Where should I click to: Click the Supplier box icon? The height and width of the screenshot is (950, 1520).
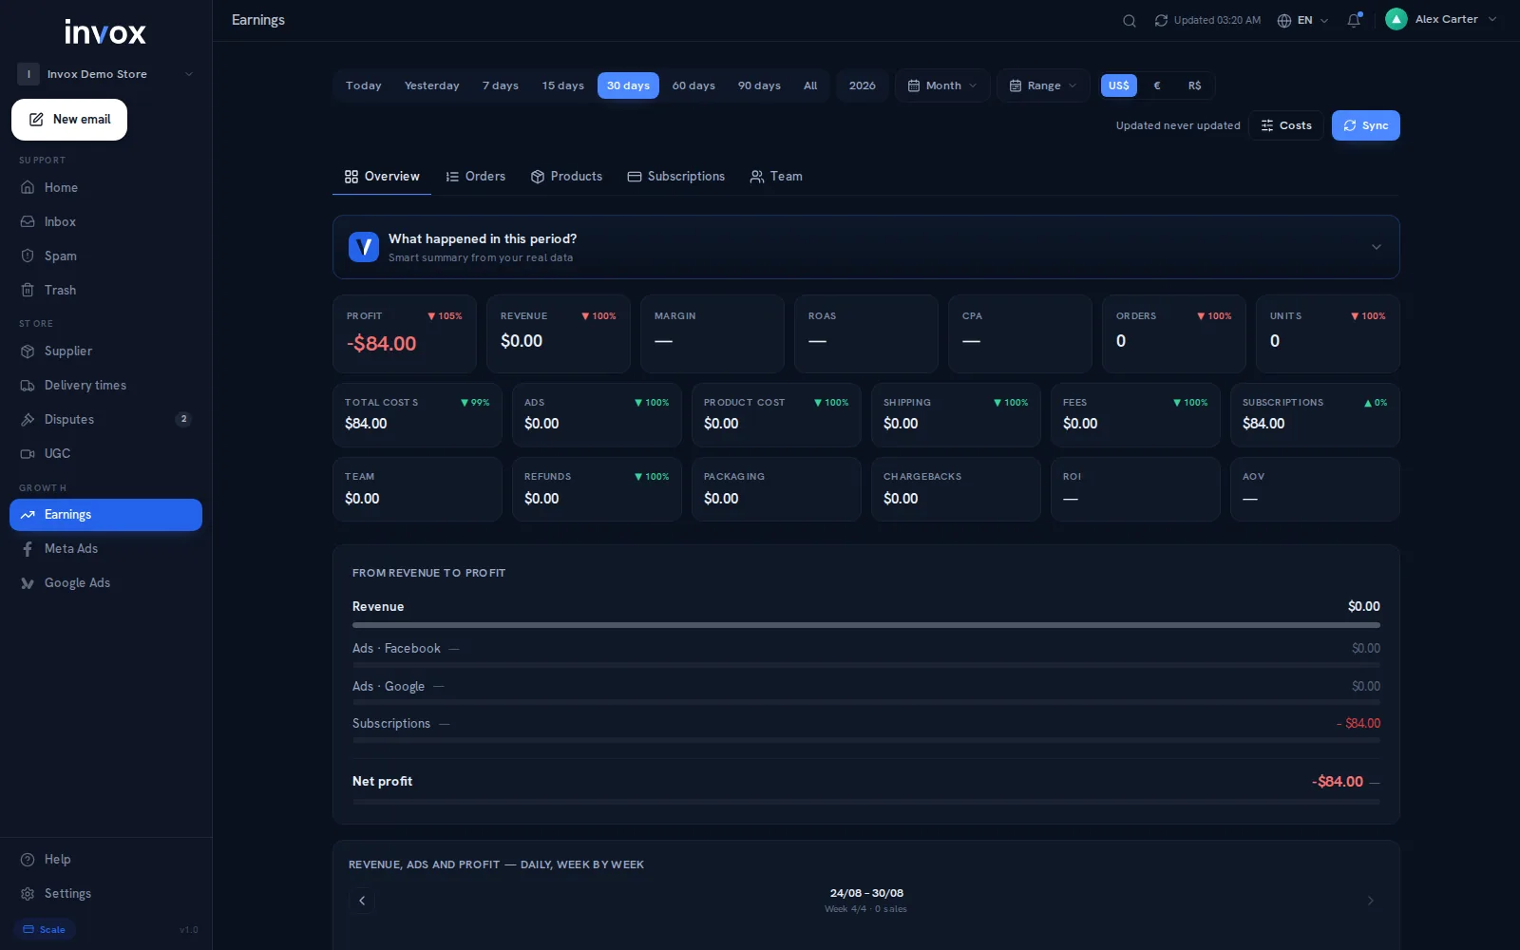[28, 351]
